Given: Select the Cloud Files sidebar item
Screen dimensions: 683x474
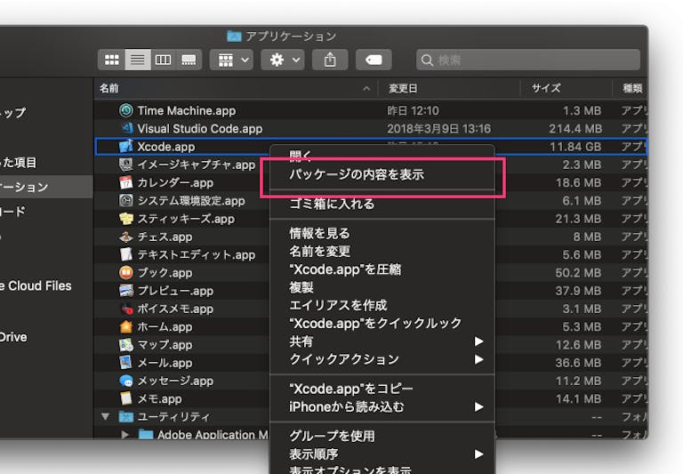Looking at the screenshot, I should coord(36,286).
